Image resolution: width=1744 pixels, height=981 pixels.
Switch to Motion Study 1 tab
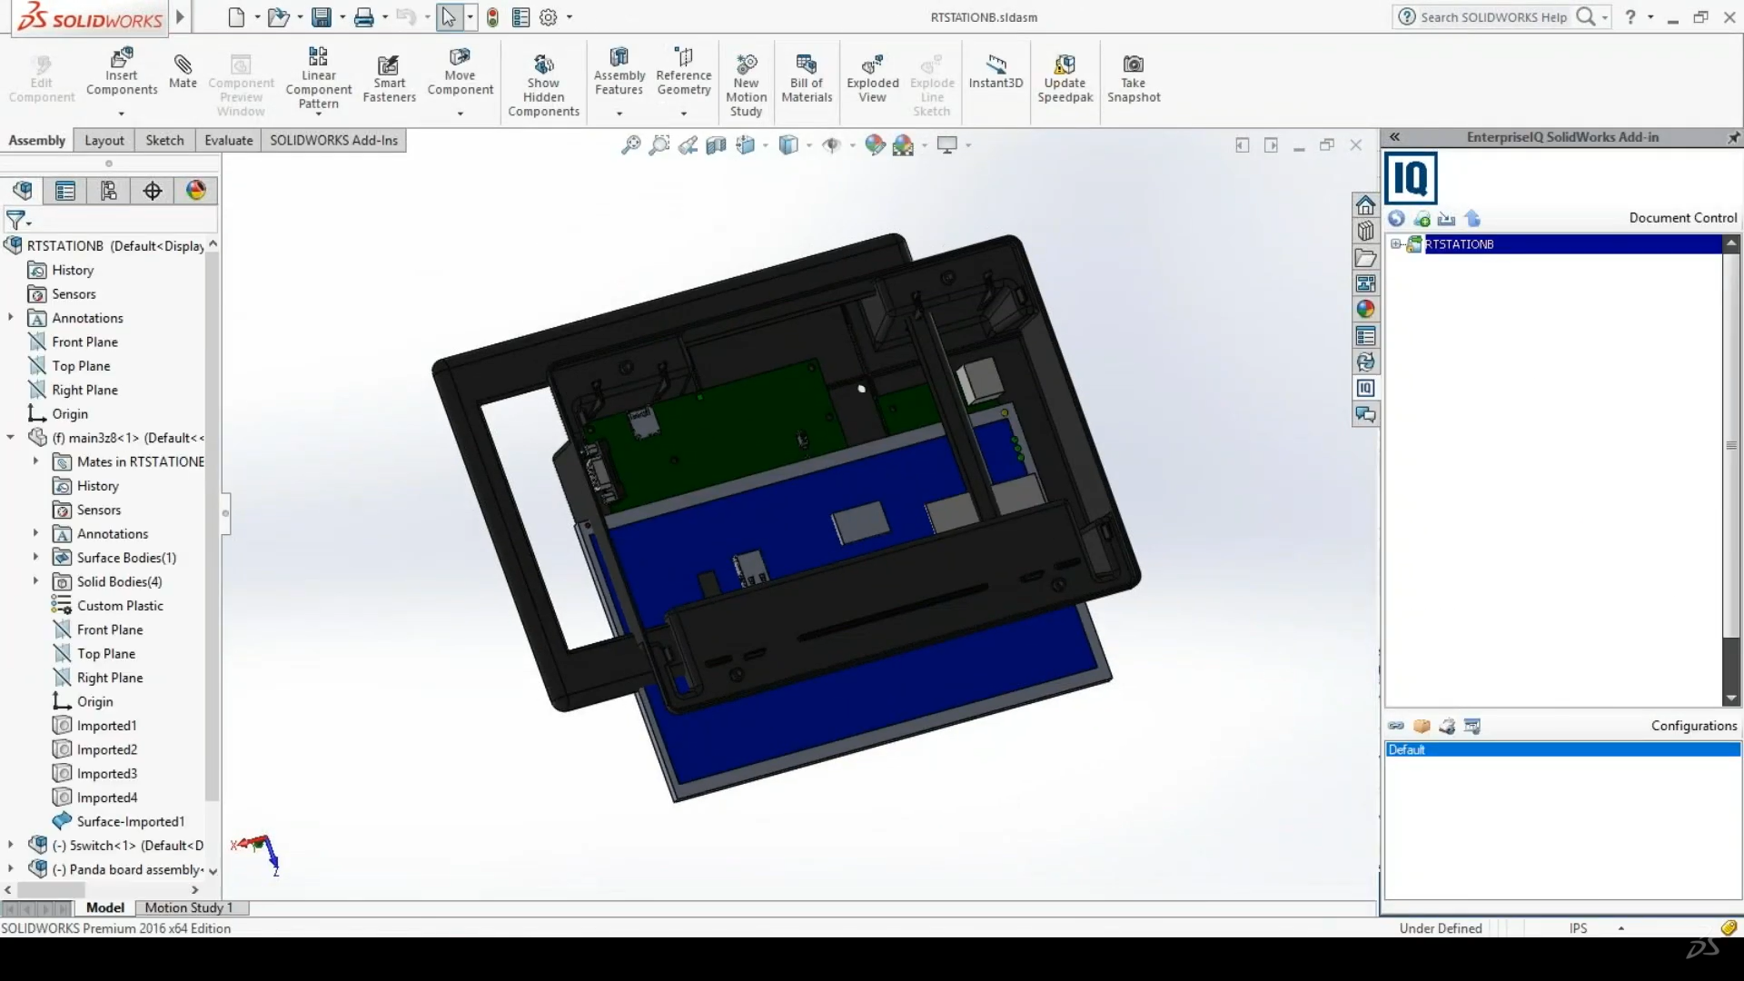tap(189, 907)
